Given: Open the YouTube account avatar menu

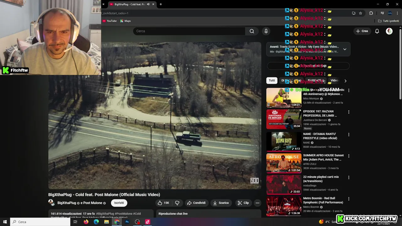Looking at the screenshot, I should [389, 31].
